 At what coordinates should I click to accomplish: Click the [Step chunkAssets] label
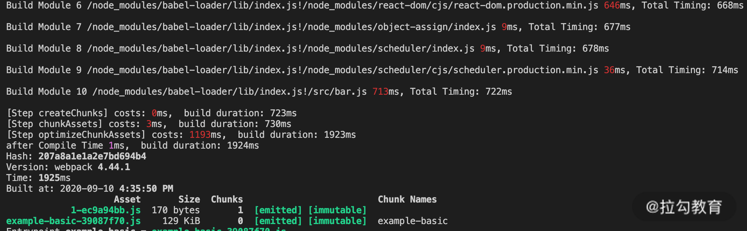coord(55,124)
